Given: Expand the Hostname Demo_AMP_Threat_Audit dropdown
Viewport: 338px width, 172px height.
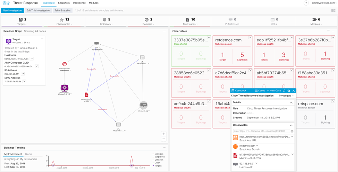Looking at the screenshot, I should tap(32, 59).
